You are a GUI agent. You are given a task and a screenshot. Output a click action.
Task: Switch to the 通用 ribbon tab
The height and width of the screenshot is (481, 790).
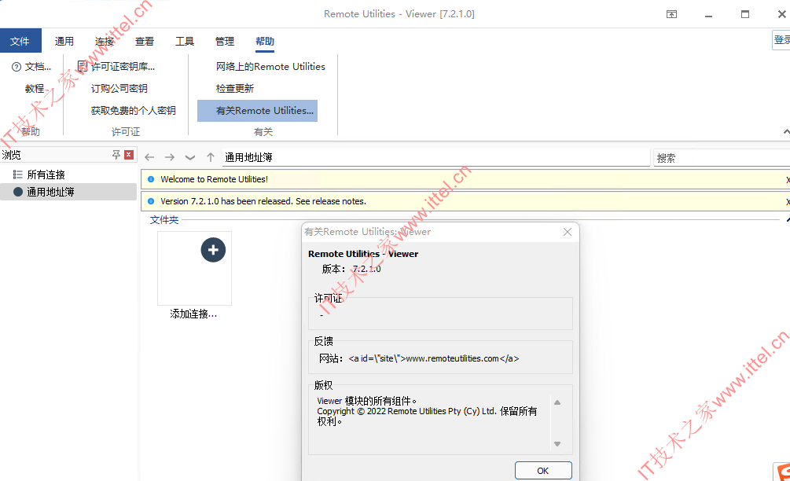tap(64, 42)
